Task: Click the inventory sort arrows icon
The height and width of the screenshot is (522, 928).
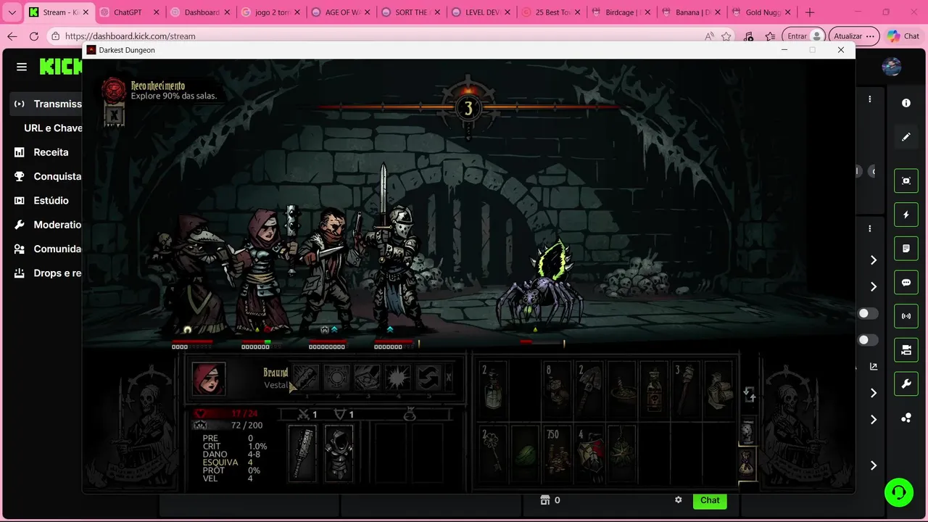Action: pos(750,394)
